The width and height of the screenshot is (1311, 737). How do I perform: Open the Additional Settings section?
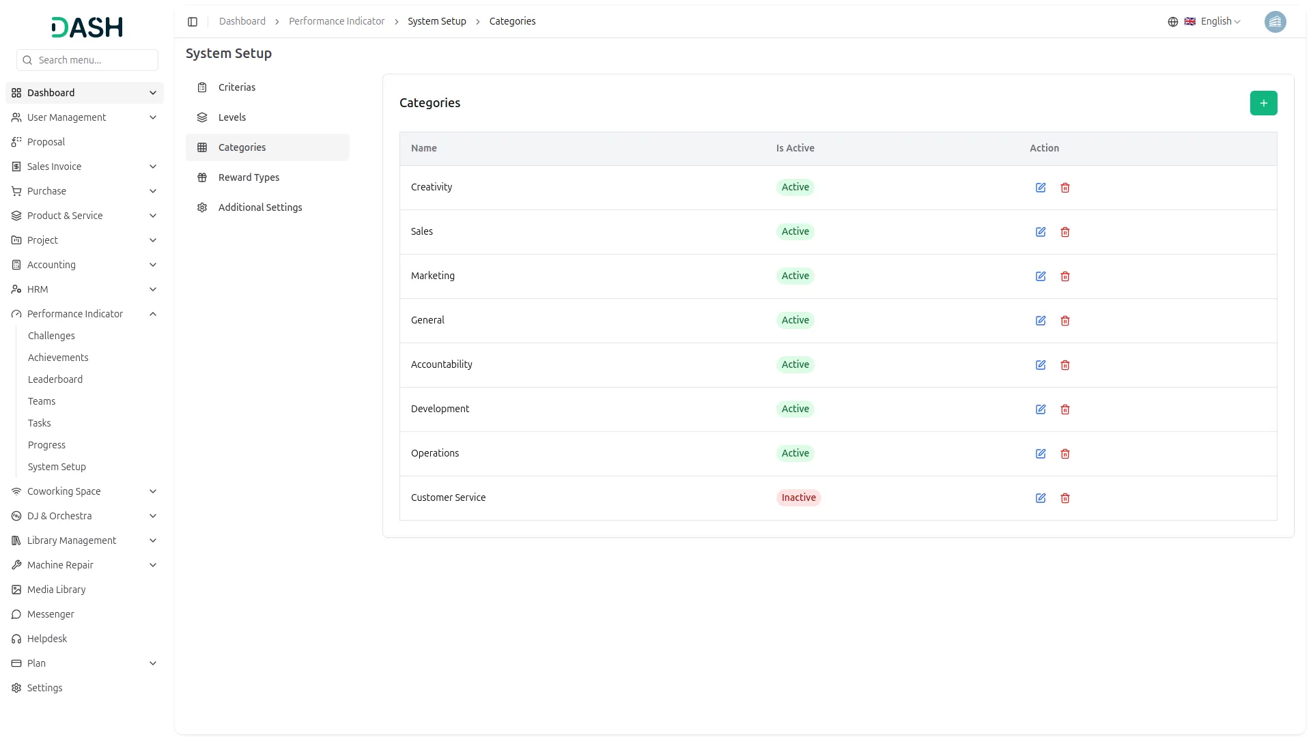point(259,207)
